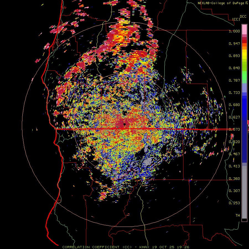Click the 100 NMI range ring label
The width and height of the screenshot is (249, 249).
[x=124, y=22]
